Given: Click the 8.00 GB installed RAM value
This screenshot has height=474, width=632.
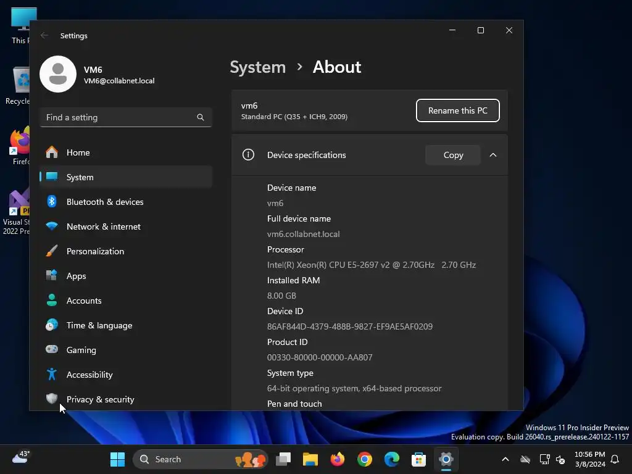Looking at the screenshot, I should coord(281,296).
